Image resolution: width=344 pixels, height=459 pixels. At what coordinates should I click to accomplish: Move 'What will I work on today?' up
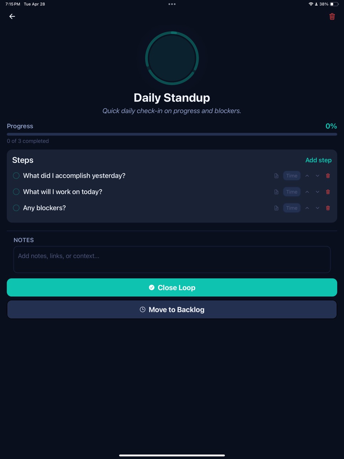click(x=307, y=192)
